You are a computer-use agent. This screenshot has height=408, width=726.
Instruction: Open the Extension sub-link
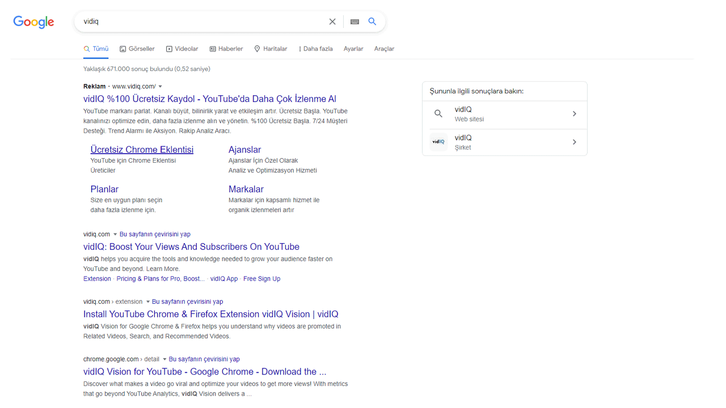pyautogui.click(x=97, y=279)
